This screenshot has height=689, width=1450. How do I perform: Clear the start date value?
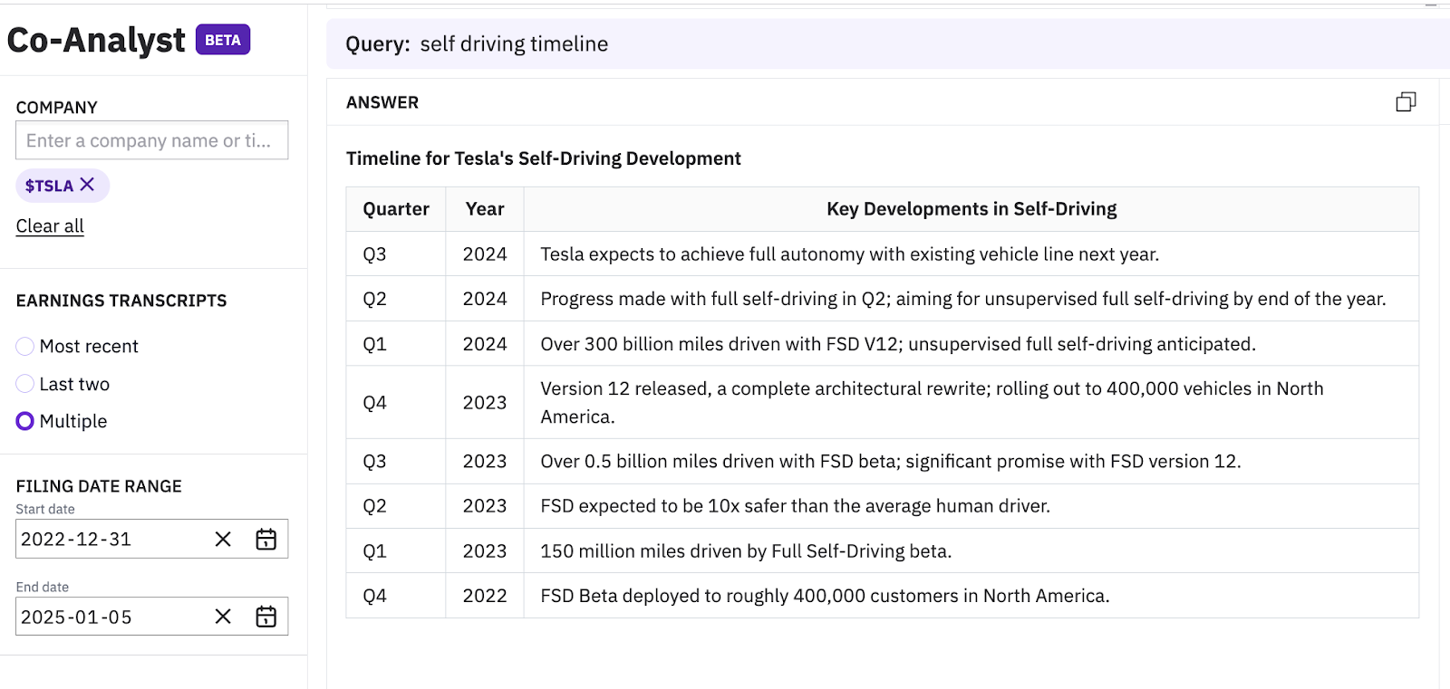click(223, 540)
